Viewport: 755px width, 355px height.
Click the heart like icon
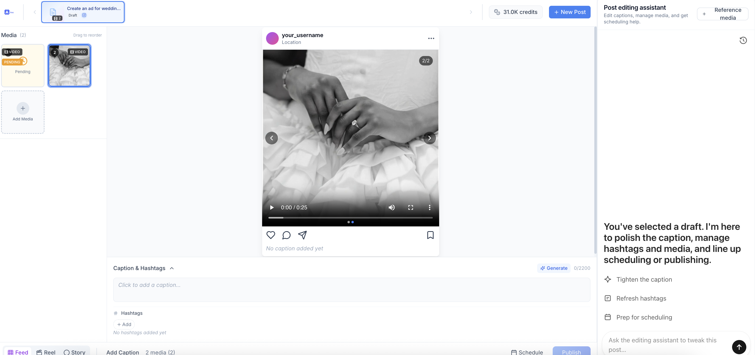coord(271,235)
